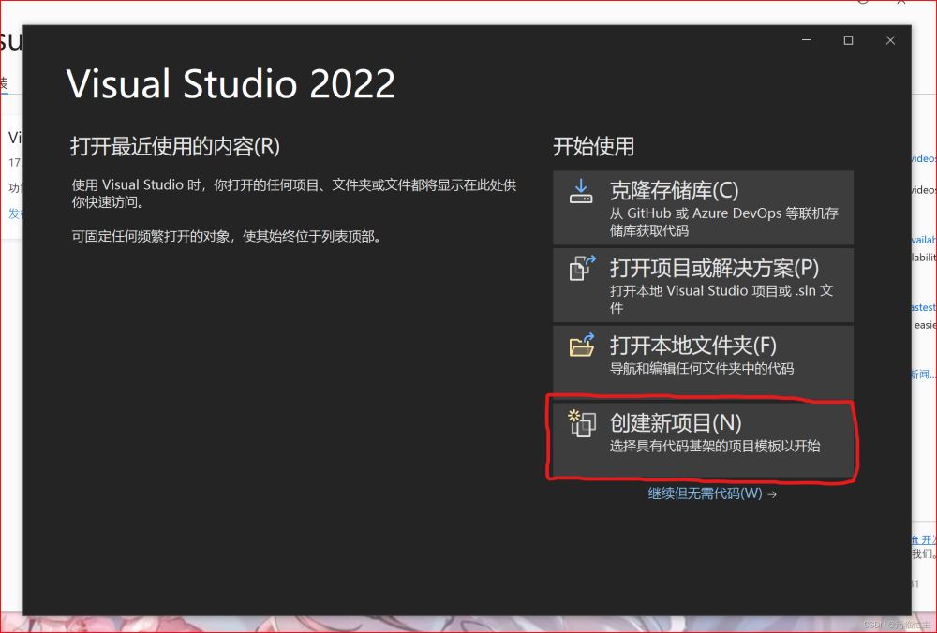Switch to the partially hidden 已安装 tab behind dialog
Screen dimensions: 937x633
click(x=4, y=84)
